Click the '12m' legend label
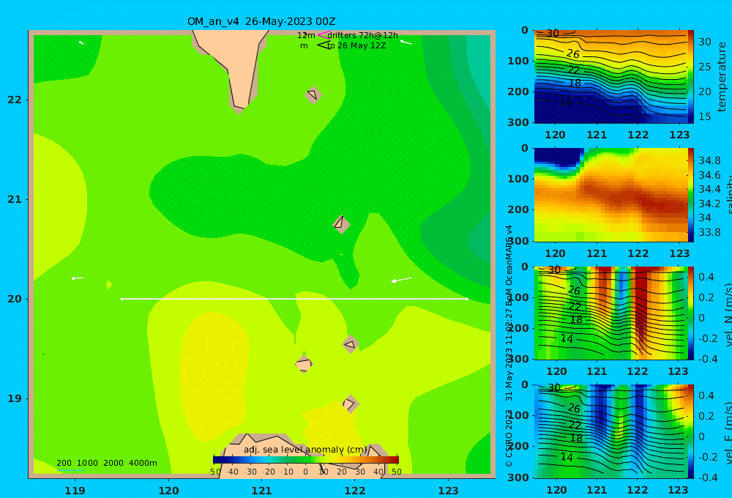Image resolution: width=732 pixels, height=498 pixels. (x=306, y=35)
